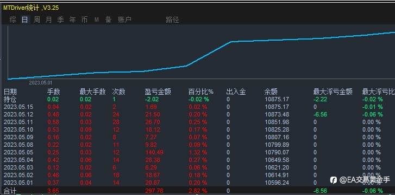Viewport: 395px width, 195px height.
Task: Select the 2023.05.04 date row
Action: tap(18, 160)
